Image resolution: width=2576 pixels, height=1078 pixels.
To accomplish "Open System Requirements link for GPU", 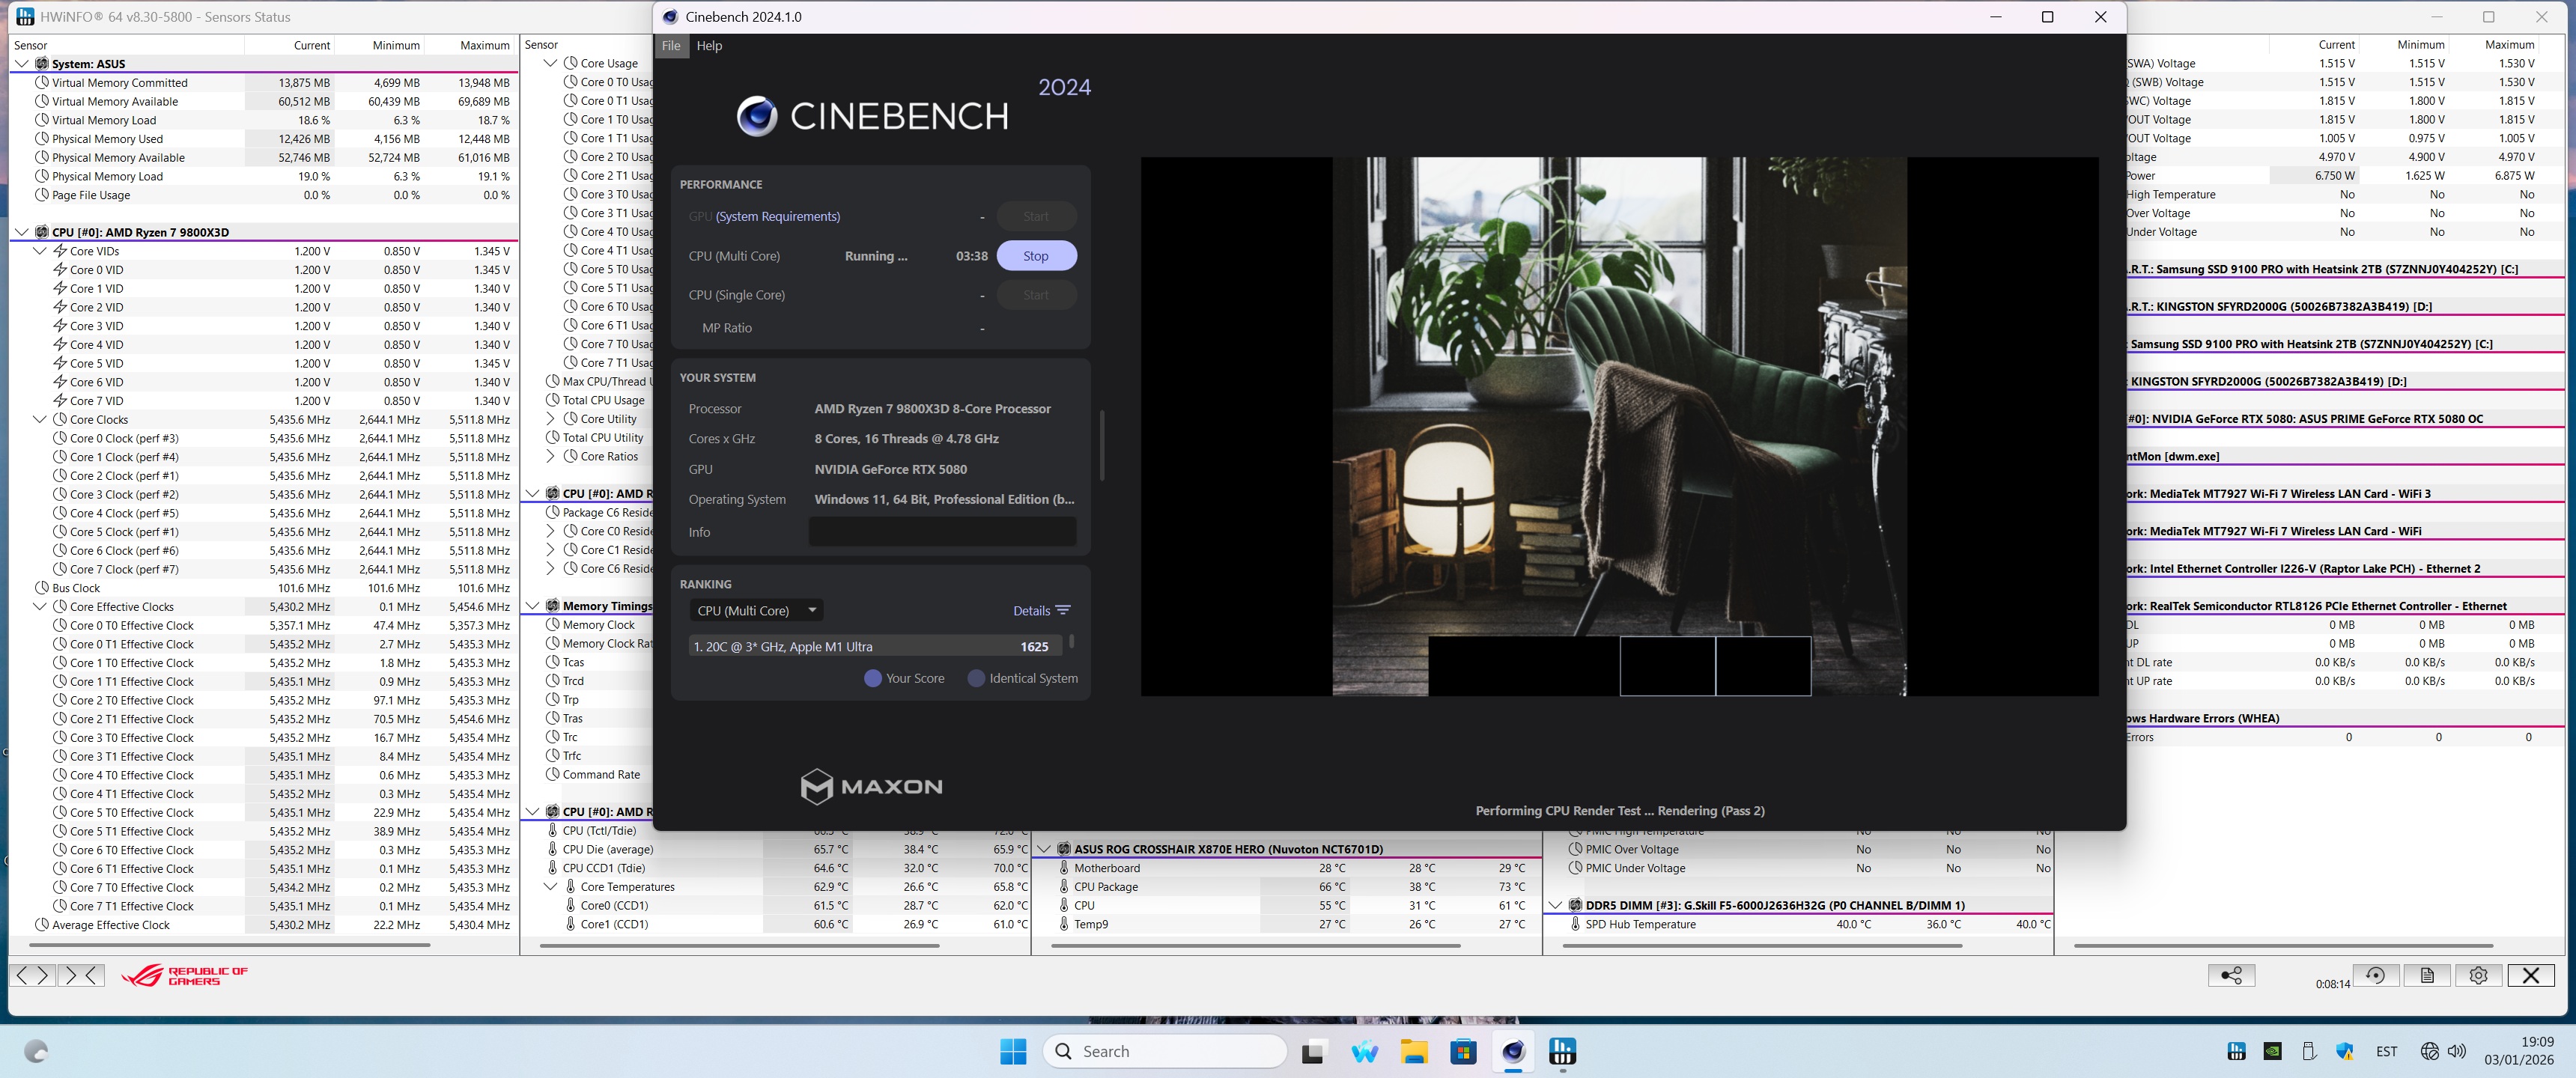I will point(777,217).
